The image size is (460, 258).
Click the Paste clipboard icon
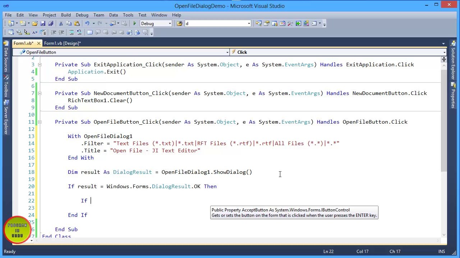pos(77,24)
